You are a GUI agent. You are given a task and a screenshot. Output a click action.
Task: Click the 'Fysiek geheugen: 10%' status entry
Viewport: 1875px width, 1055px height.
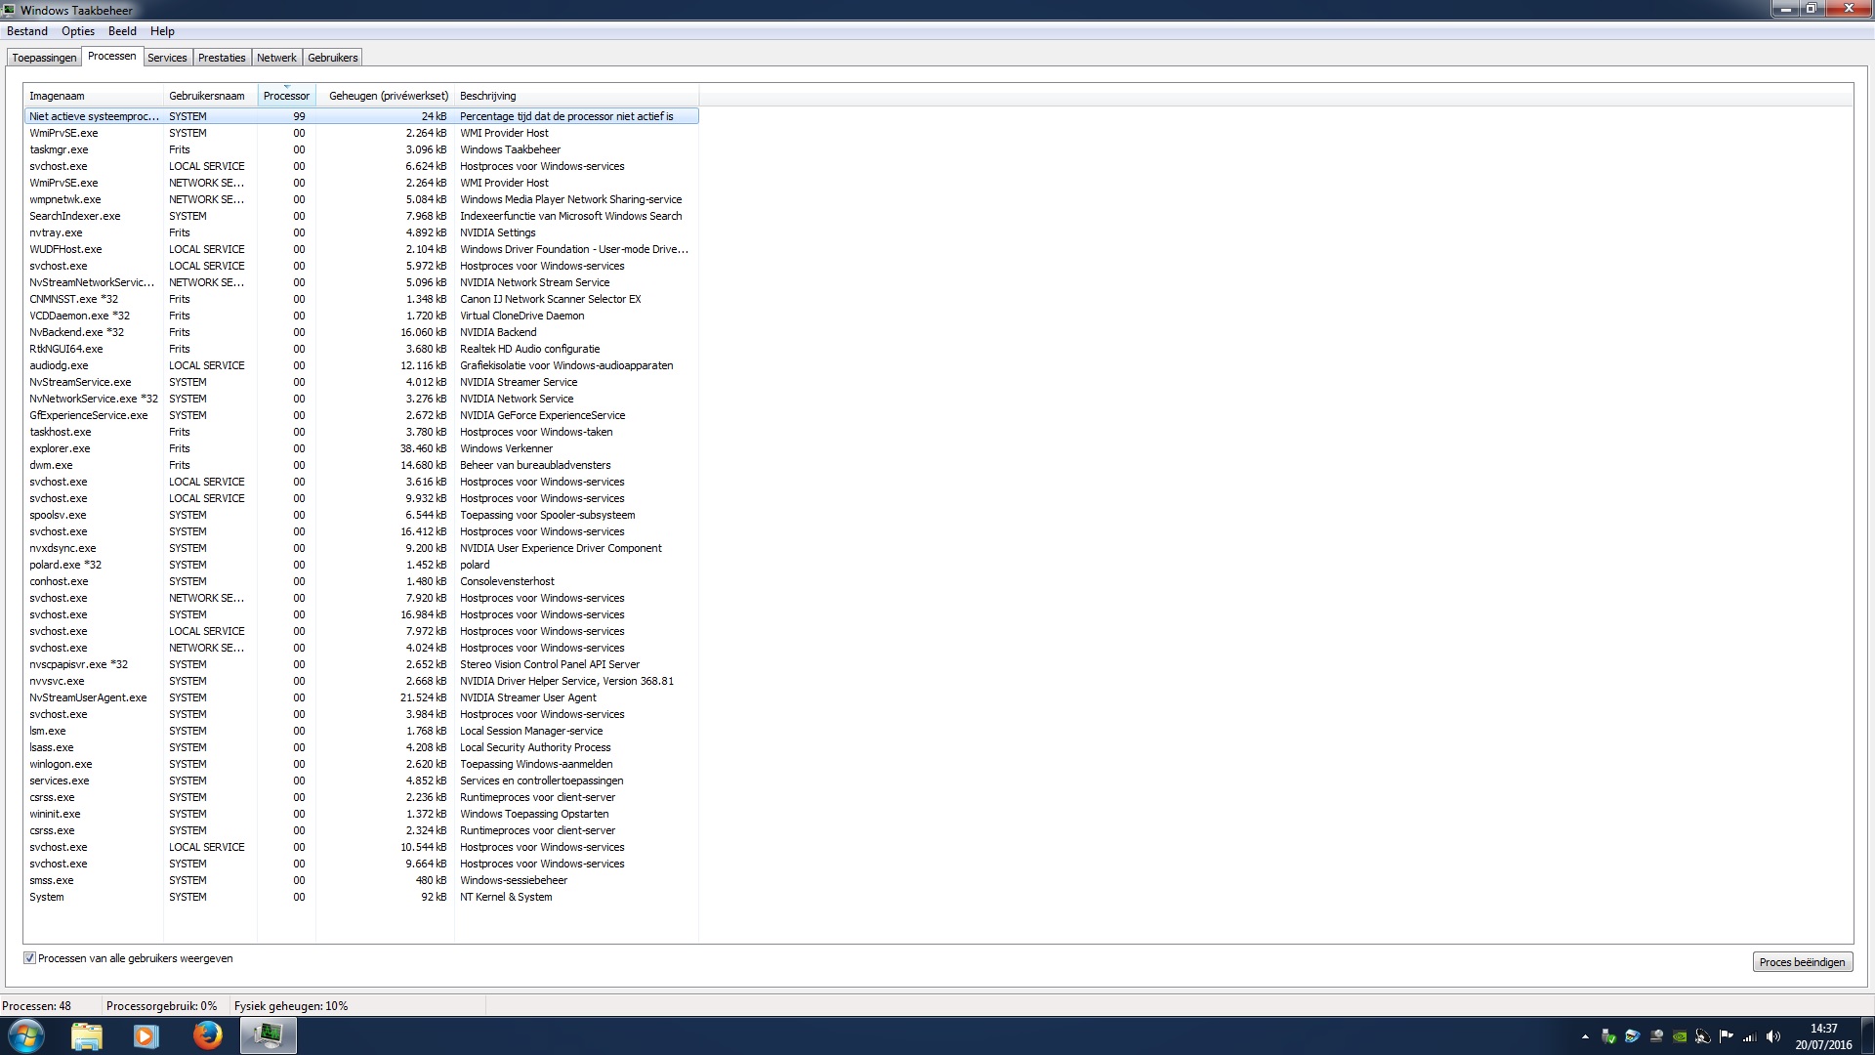291,1005
